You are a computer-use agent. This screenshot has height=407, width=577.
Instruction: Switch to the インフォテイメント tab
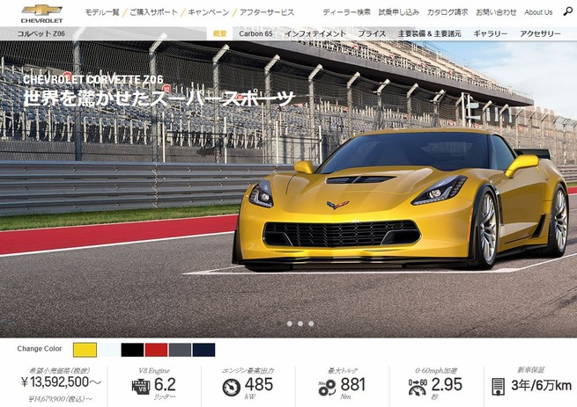coord(315,33)
